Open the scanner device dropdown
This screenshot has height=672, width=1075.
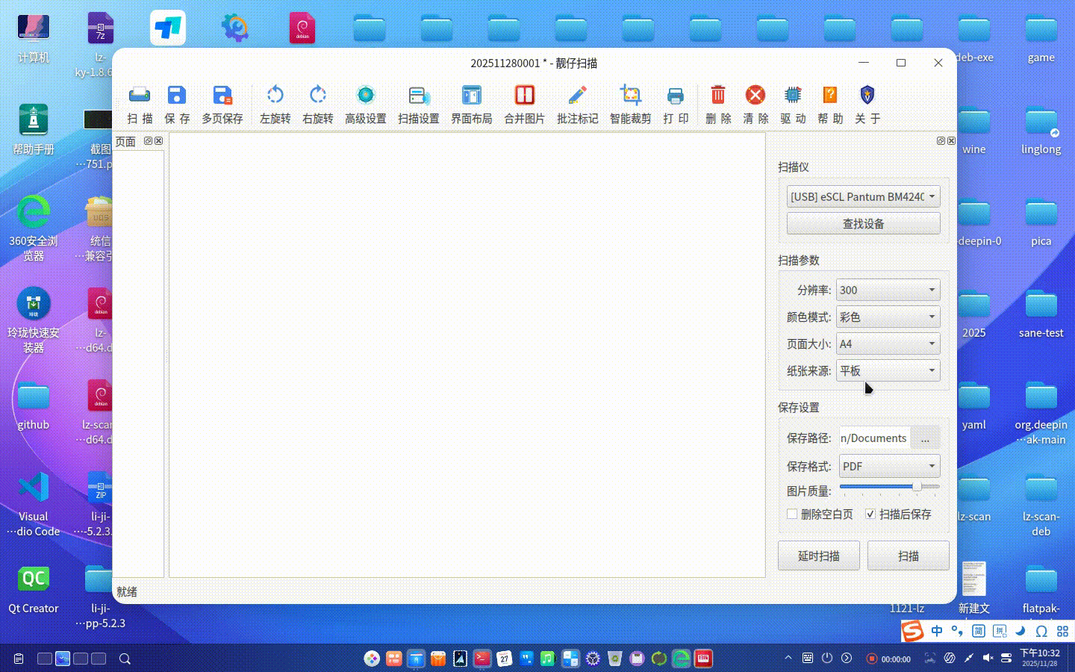[x=863, y=196]
